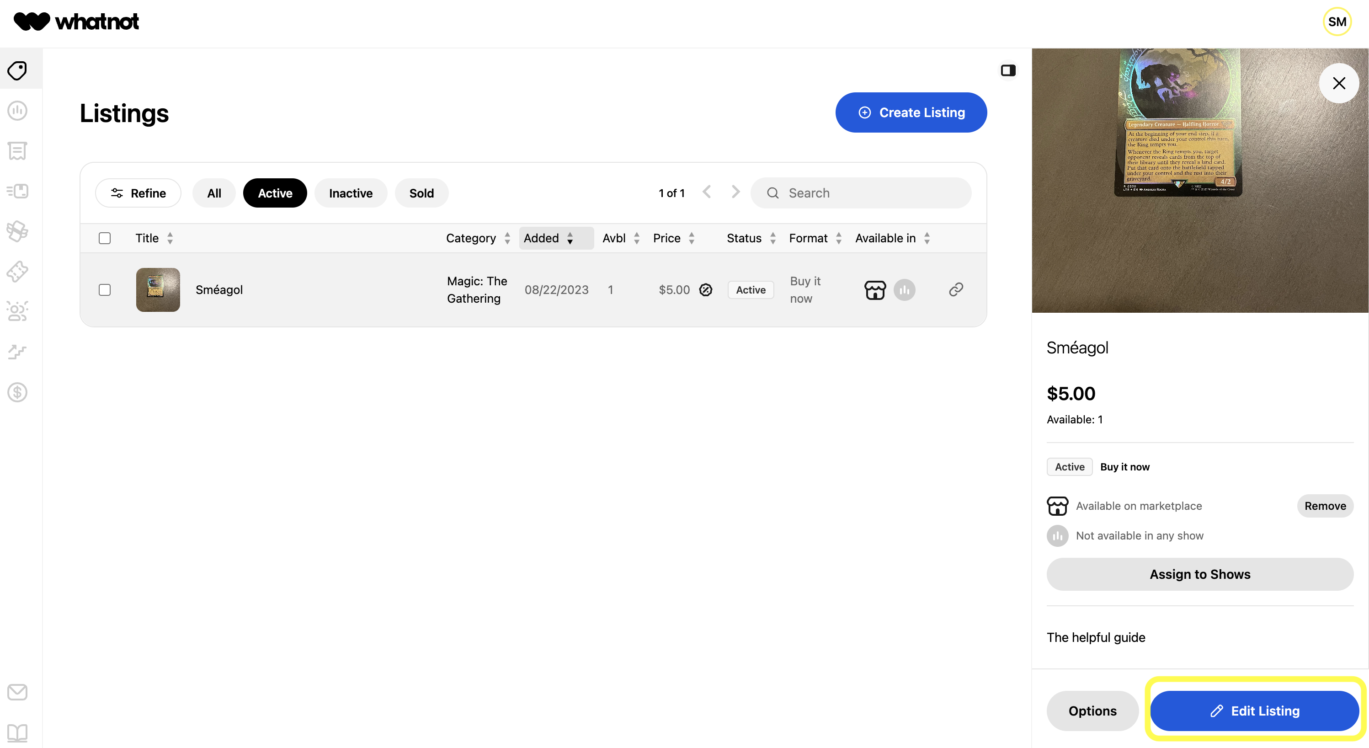Sort by the Title column

pyautogui.click(x=154, y=238)
